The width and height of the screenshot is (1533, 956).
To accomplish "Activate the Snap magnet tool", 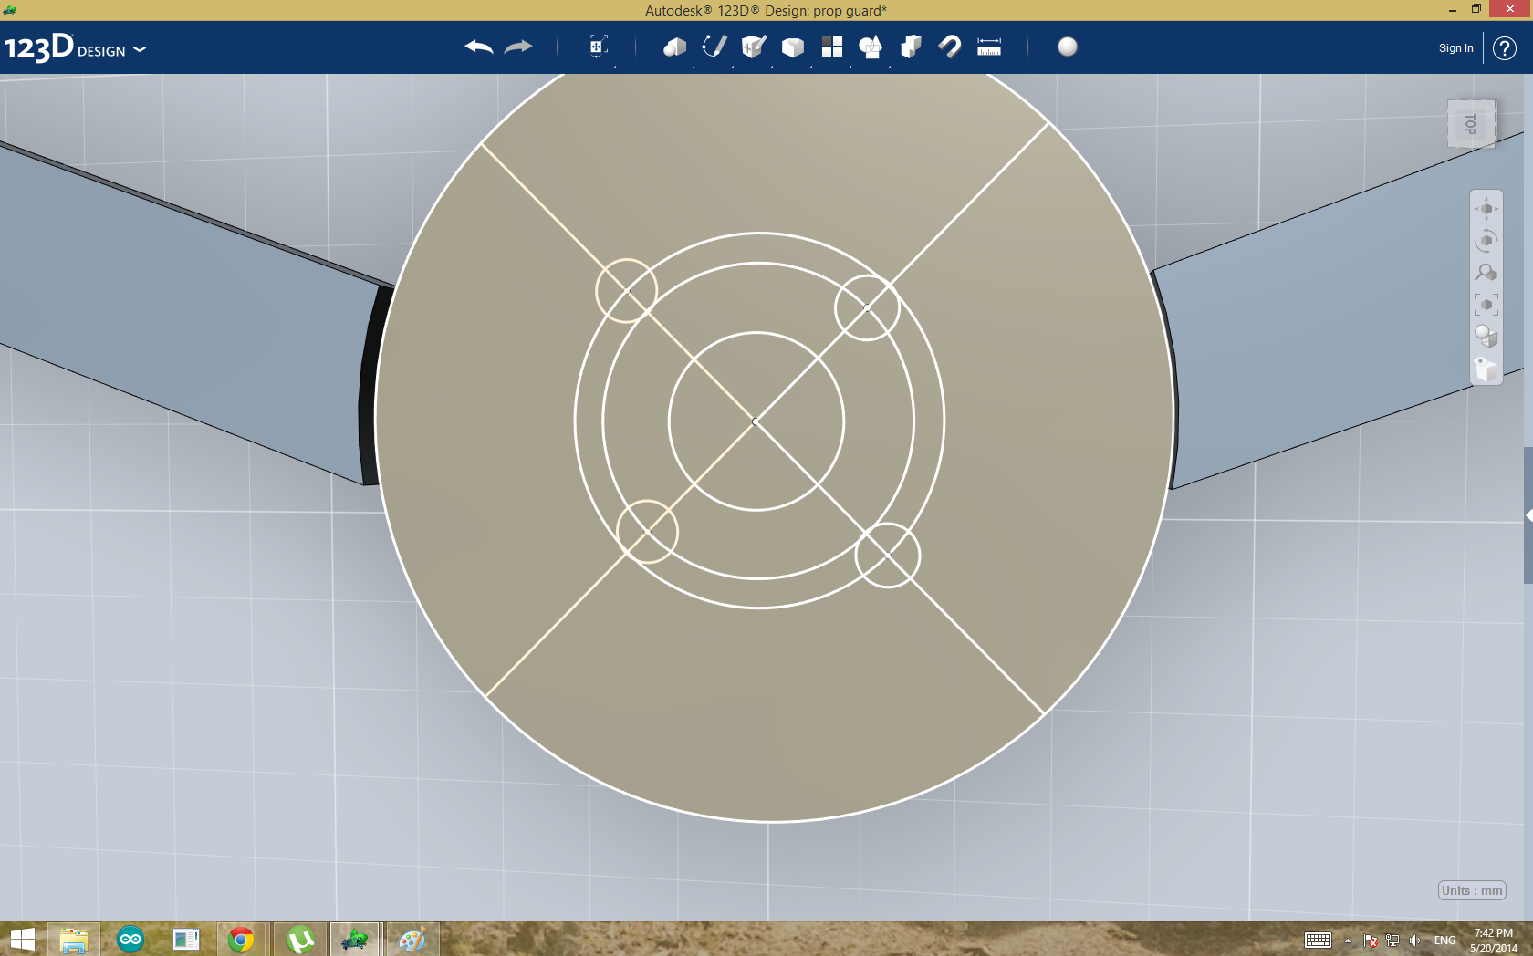I will (950, 47).
